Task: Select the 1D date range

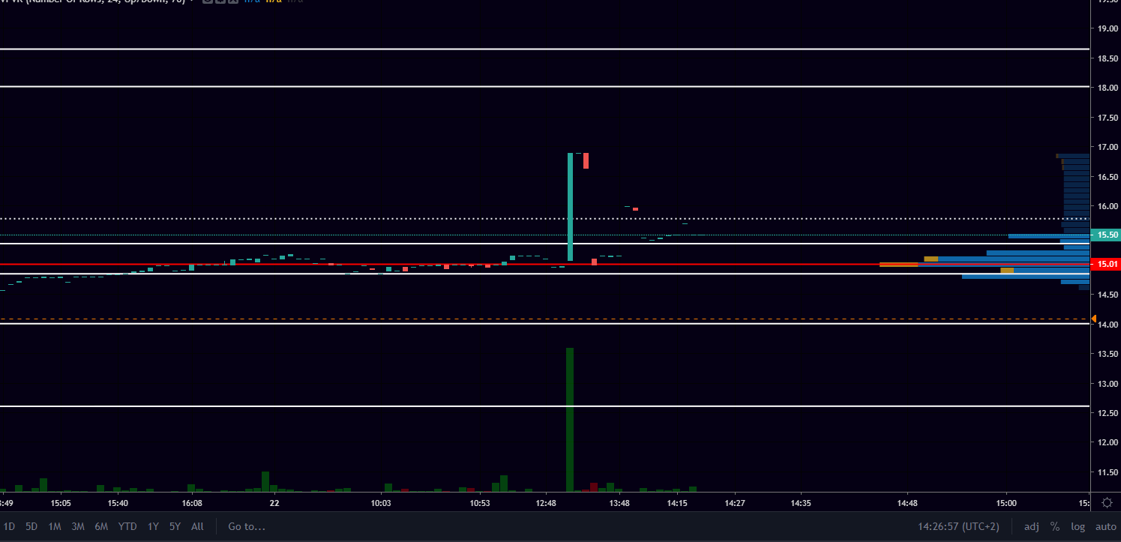Action: point(10,526)
